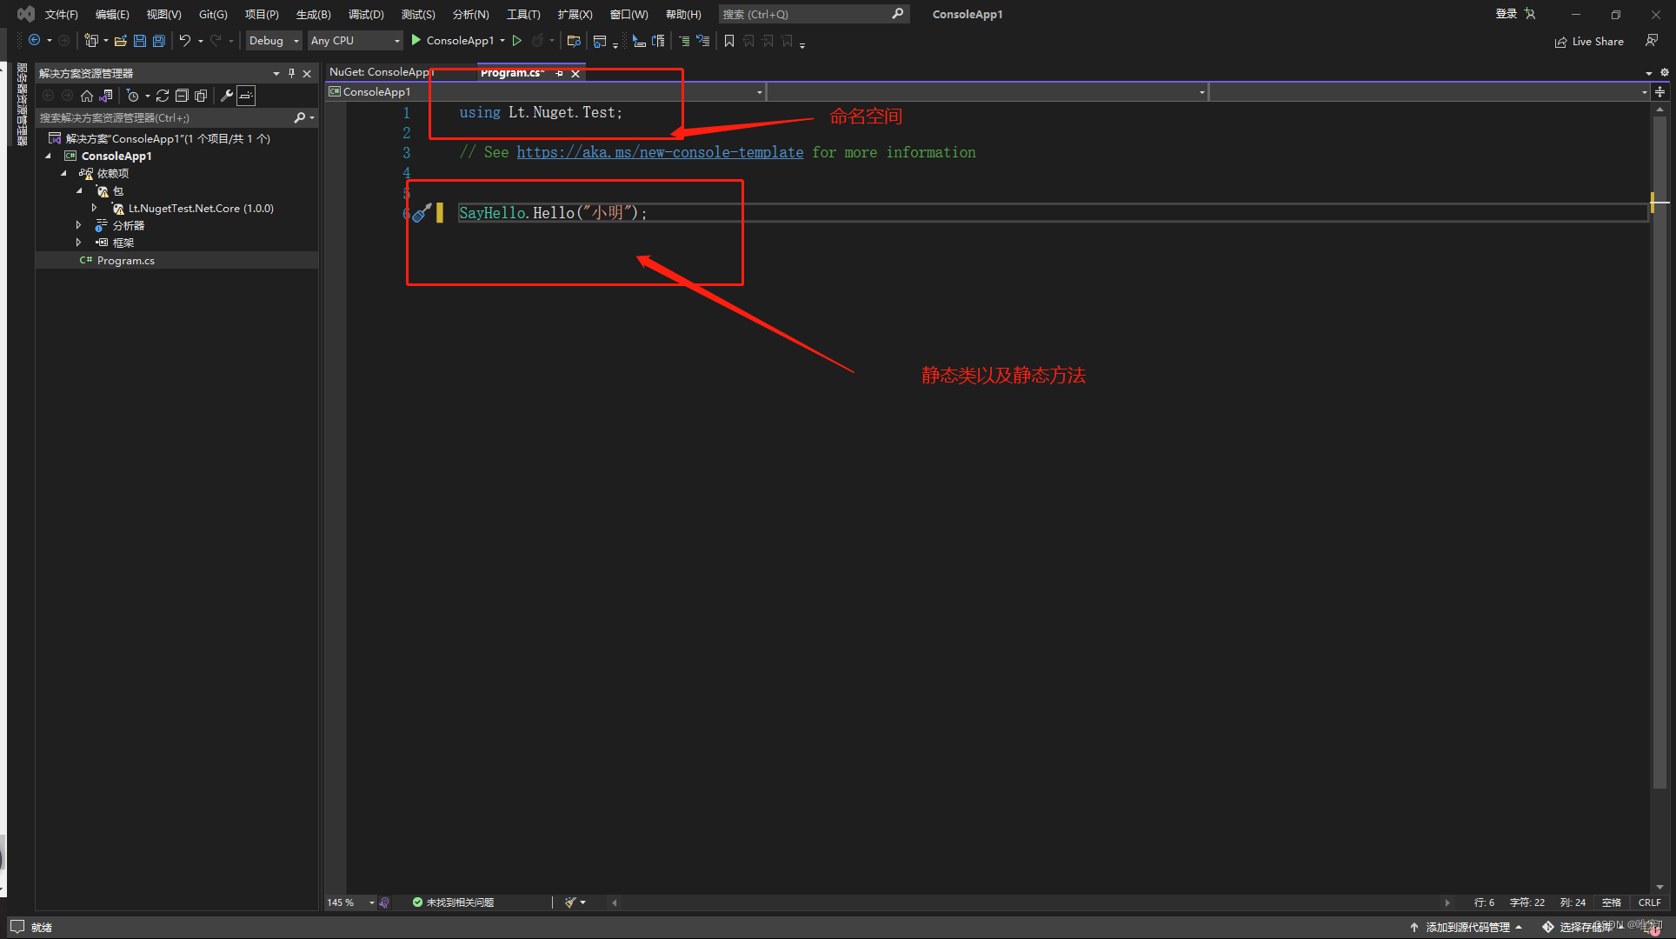Open the 生成(B) Build menu
1676x939 pixels.
[x=313, y=14]
